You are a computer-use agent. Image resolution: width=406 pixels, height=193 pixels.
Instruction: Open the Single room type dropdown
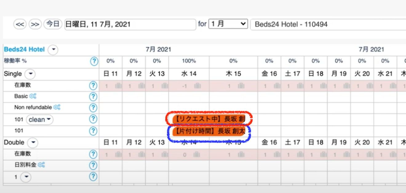(x=30, y=74)
